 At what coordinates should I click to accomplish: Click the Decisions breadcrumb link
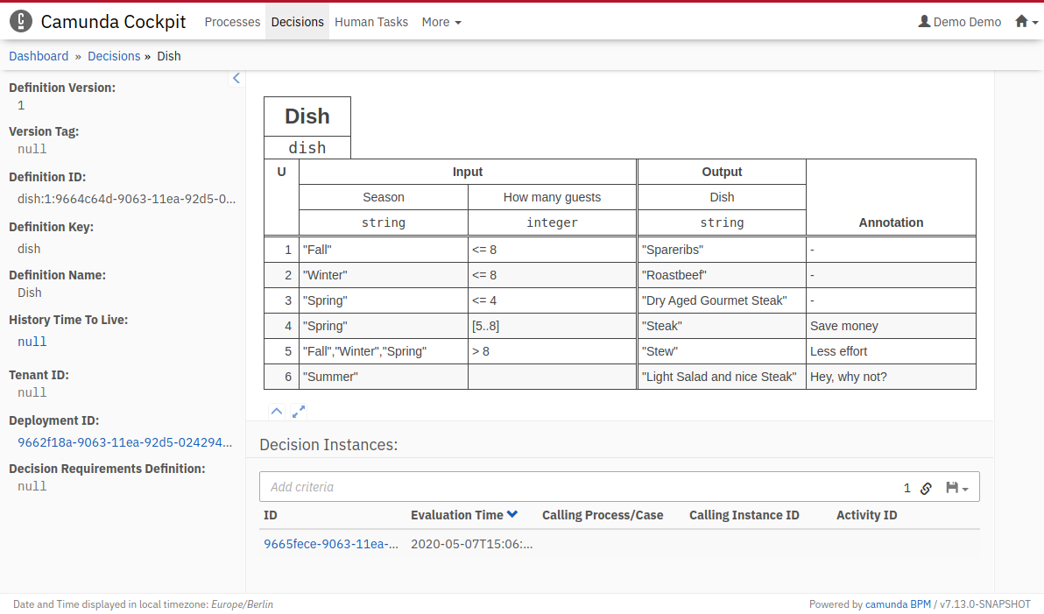pyautogui.click(x=114, y=56)
